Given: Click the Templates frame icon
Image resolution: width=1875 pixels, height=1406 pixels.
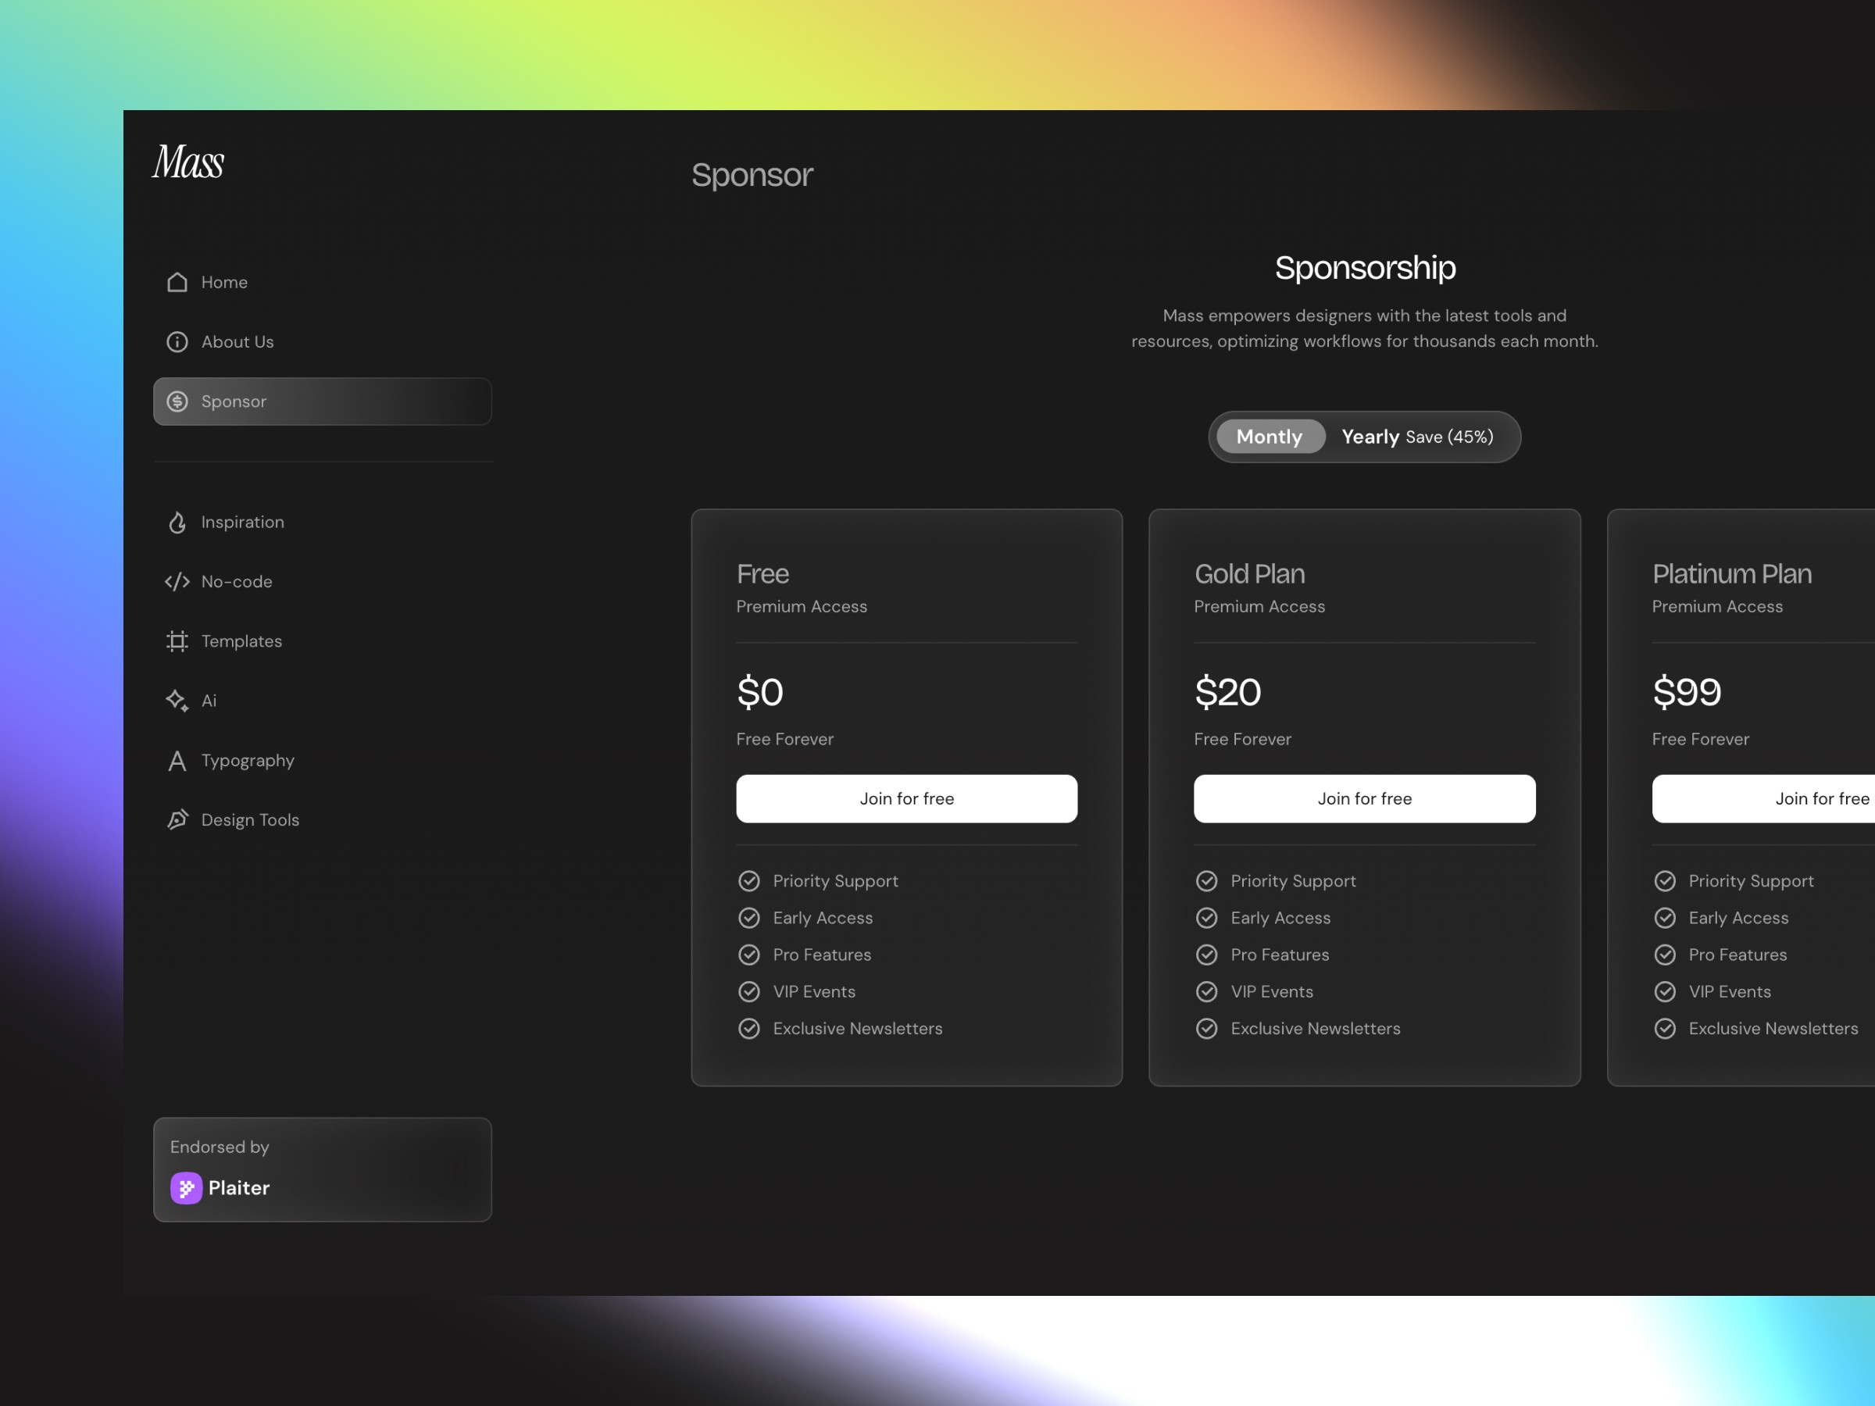Looking at the screenshot, I should point(177,641).
